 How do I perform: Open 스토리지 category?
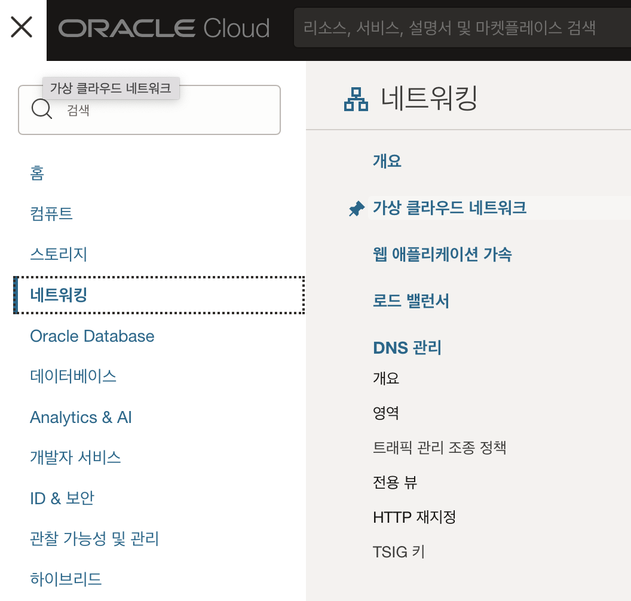click(59, 254)
